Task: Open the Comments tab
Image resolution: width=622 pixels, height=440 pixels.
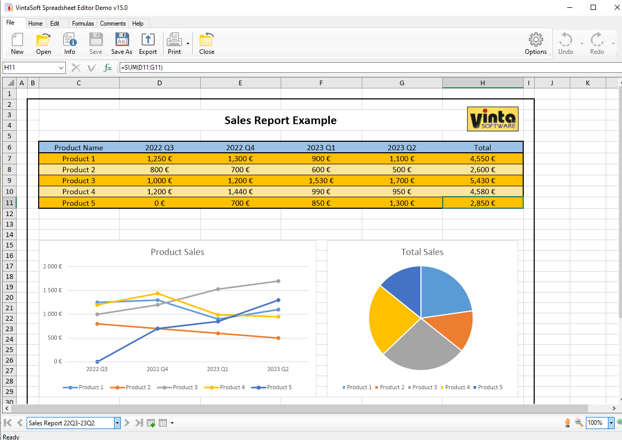Action: 113,24
